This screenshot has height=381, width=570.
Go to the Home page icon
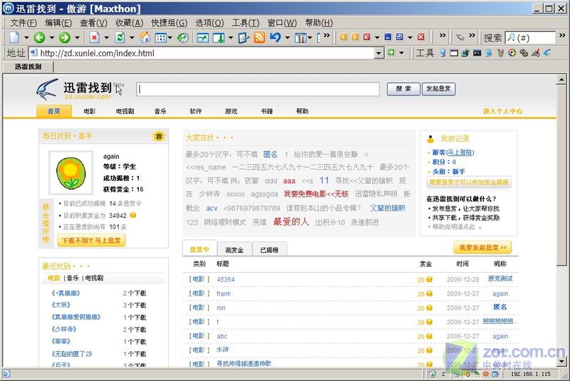[145, 38]
